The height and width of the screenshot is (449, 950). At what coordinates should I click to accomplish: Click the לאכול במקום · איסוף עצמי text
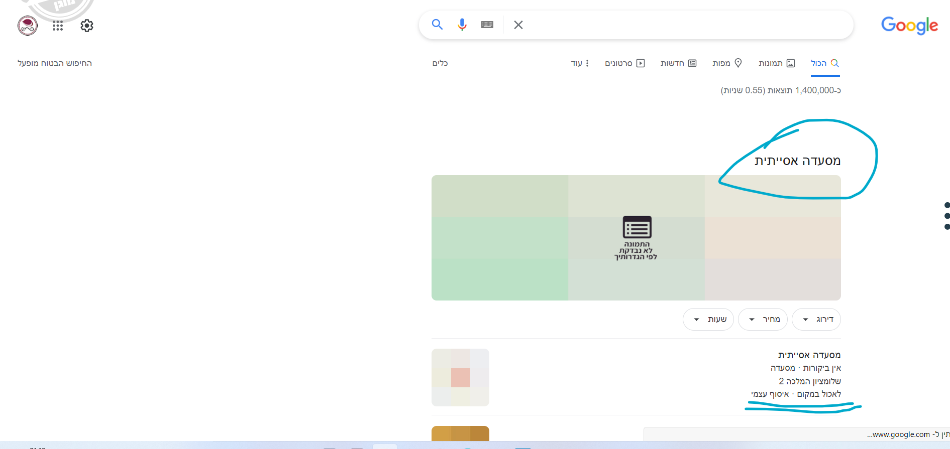(x=796, y=394)
